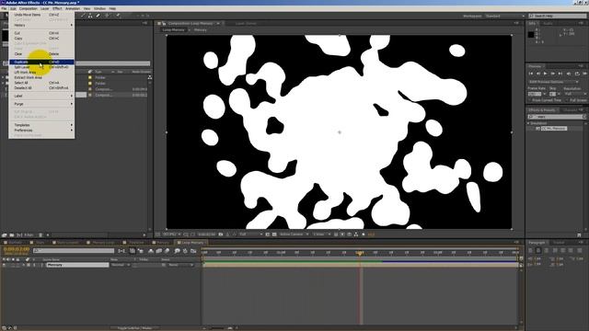Open the Window menu
This screenshot has height=331, width=589.
[x=99, y=8]
